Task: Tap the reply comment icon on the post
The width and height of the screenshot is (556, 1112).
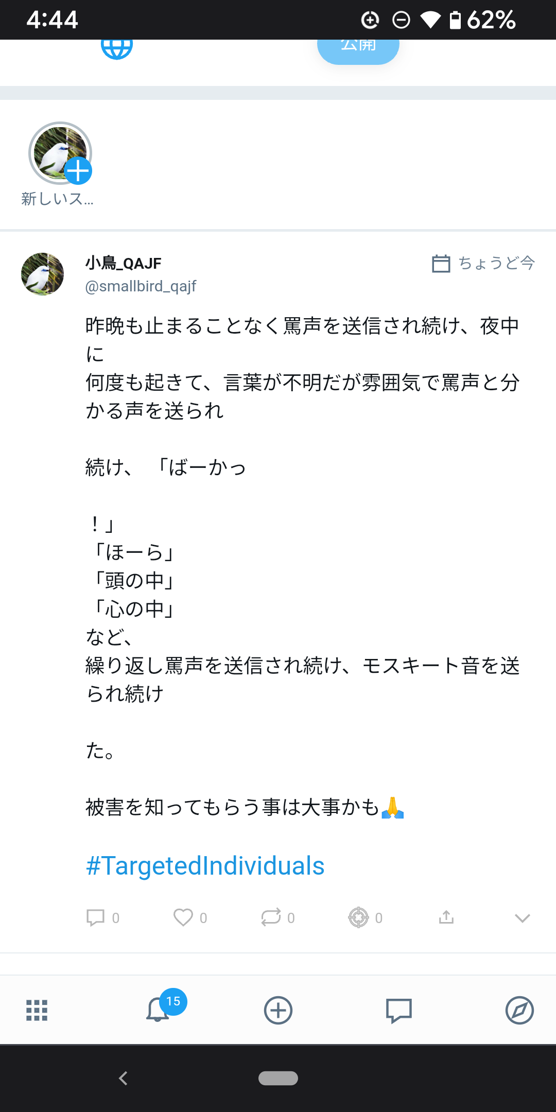Action: (x=96, y=917)
